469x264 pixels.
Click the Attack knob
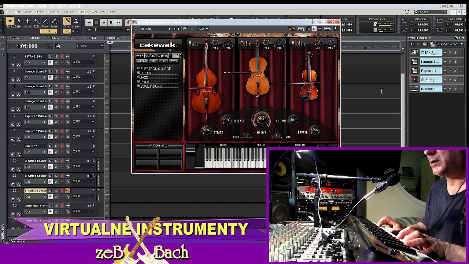(207, 131)
